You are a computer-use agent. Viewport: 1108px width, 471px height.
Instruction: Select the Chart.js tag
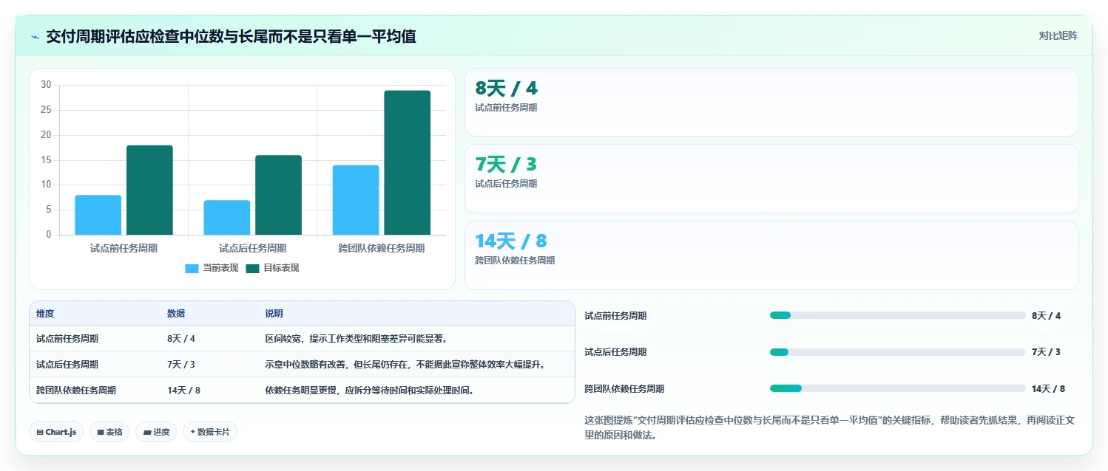point(56,432)
